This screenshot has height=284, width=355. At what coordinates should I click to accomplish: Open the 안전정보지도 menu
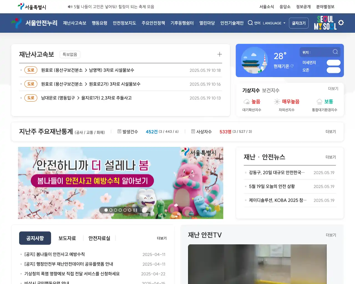pos(124,23)
